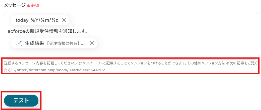Select the 生成結果 chip label text

34,43
